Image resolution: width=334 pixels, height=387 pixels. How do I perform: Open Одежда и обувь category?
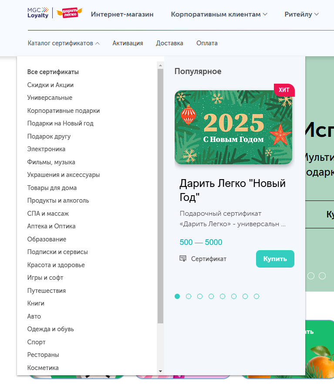tap(51, 329)
